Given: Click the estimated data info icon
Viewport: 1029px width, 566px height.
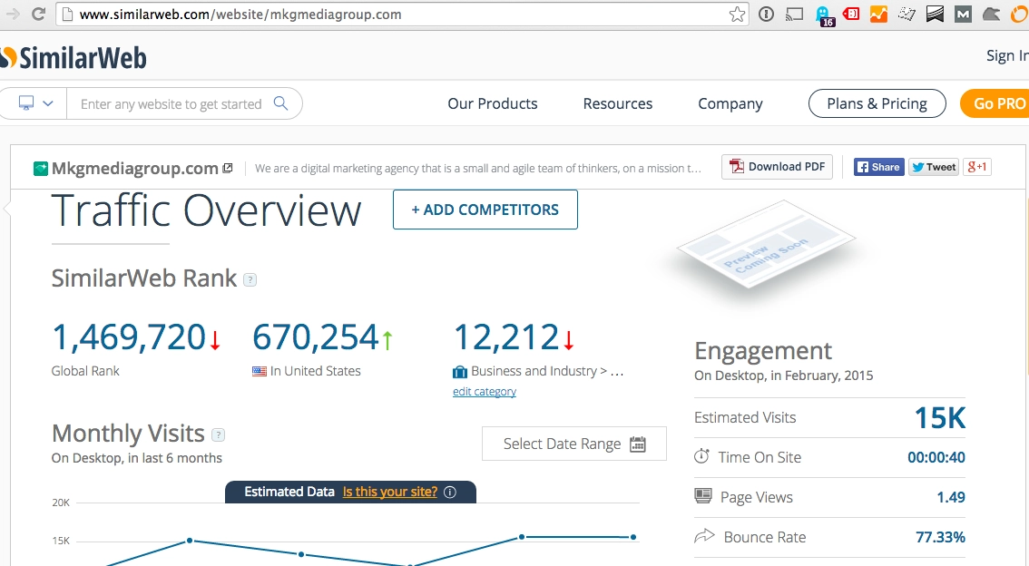Looking at the screenshot, I should point(450,492).
